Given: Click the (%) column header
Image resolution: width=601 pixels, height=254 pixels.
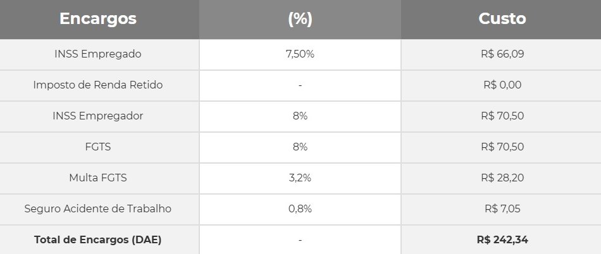Looking at the screenshot, I should coord(300,19).
